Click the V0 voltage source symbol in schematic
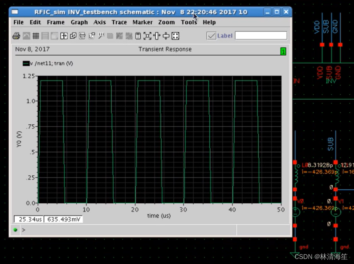 pyautogui.click(x=296, y=212)
